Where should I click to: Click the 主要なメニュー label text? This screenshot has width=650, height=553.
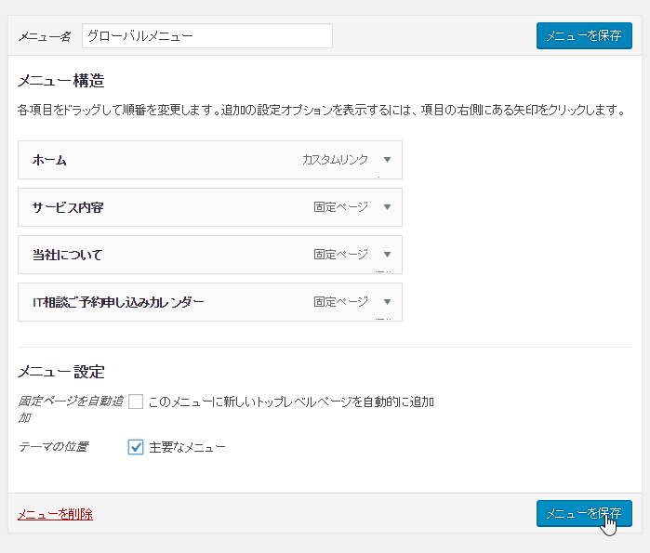tap(187, 447)
